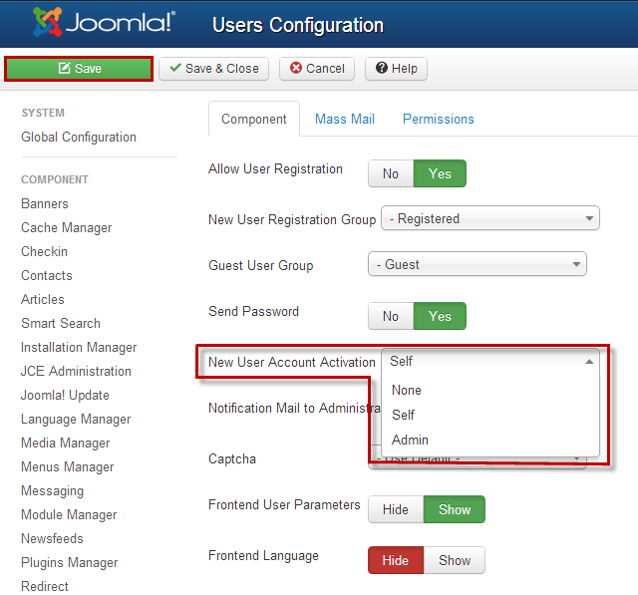Open Cache Manager settings
This screenshot has height=595, width=638.
(x=67, y=228)
